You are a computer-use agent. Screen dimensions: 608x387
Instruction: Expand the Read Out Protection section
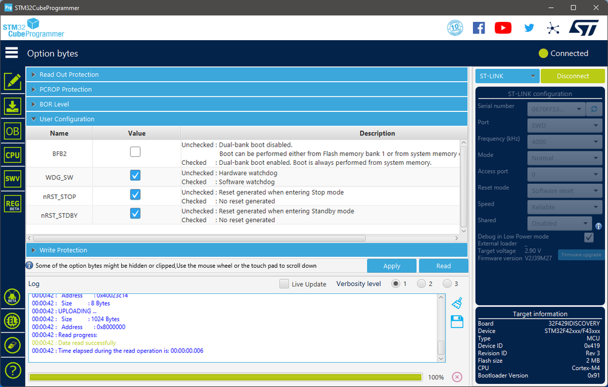(x=246, y=74)
